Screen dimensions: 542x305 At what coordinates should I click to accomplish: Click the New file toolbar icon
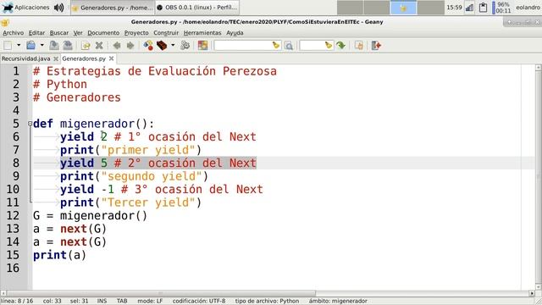pos(8,45)
